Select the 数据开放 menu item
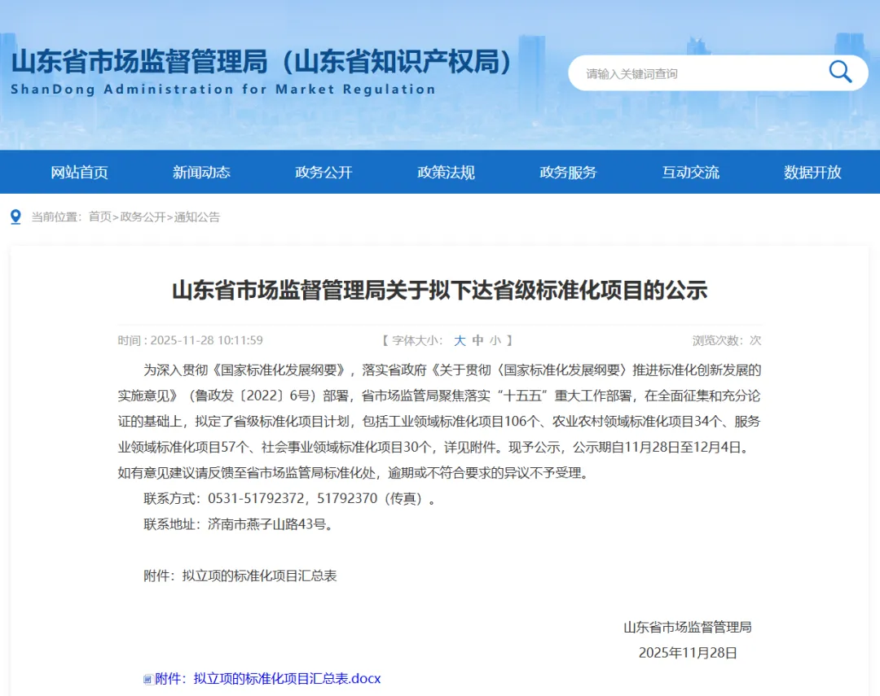 click(x=812, y=173)
